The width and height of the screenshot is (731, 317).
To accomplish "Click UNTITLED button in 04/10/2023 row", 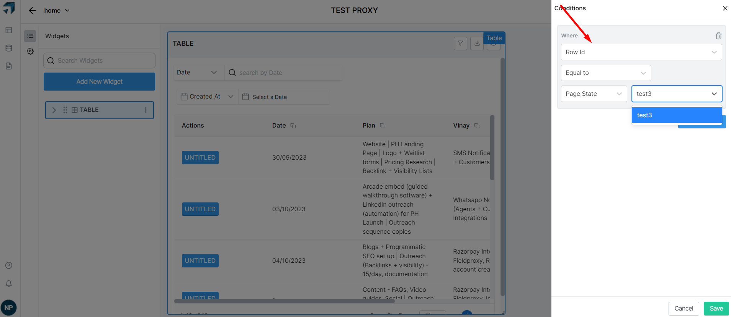I will pyautogui.click(x=200, y=261).
